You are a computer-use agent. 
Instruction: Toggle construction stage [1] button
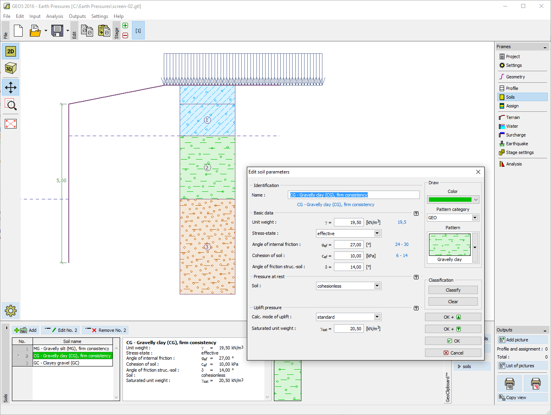138,31
